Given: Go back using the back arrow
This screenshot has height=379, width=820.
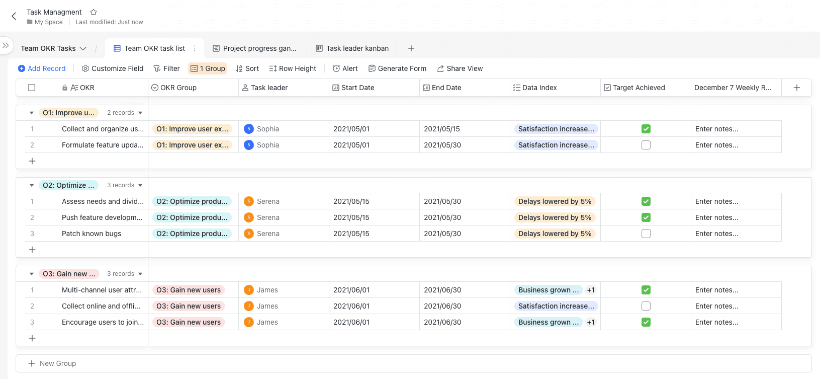Looking at the screenshot, I should (14, 16).
